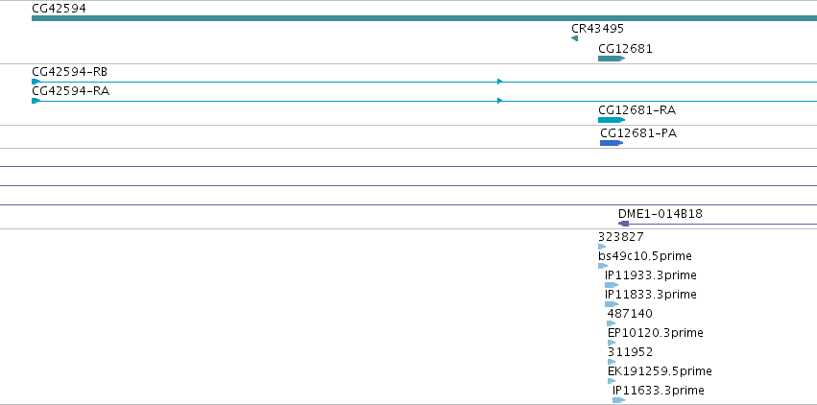Image resolution: width=817 pixels, height=405 pixels.
Task: Click the 323827 label text
Action: [x=620, y=237]
